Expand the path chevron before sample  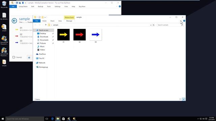(x=52, y=25)
